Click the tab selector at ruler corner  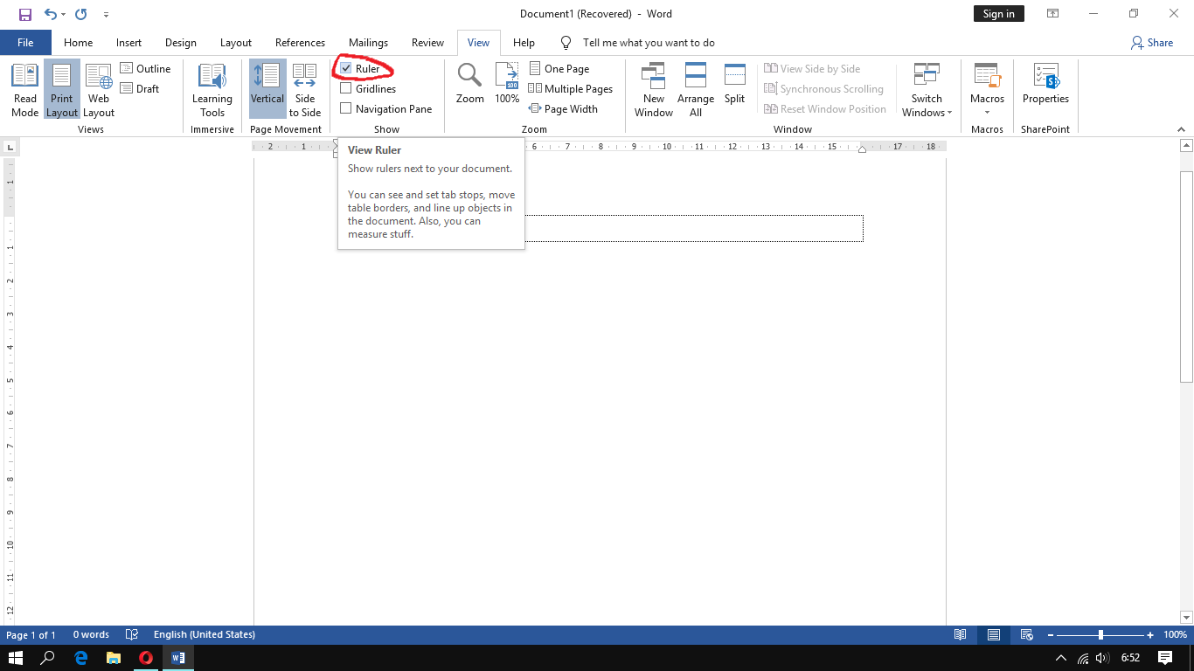[x=10, y=147]
